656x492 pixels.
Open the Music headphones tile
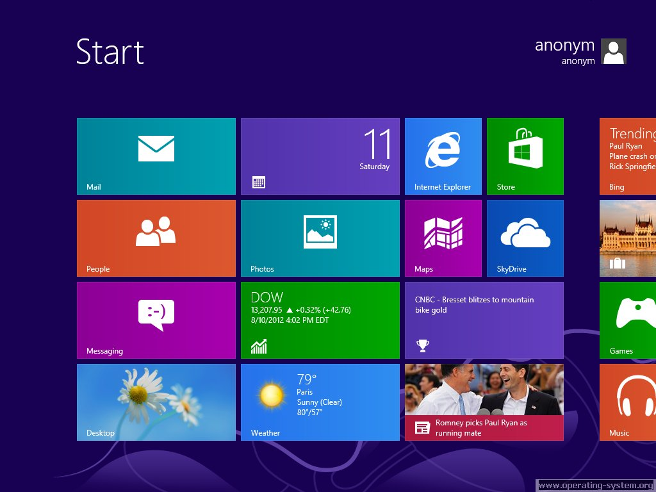[628, 402]
